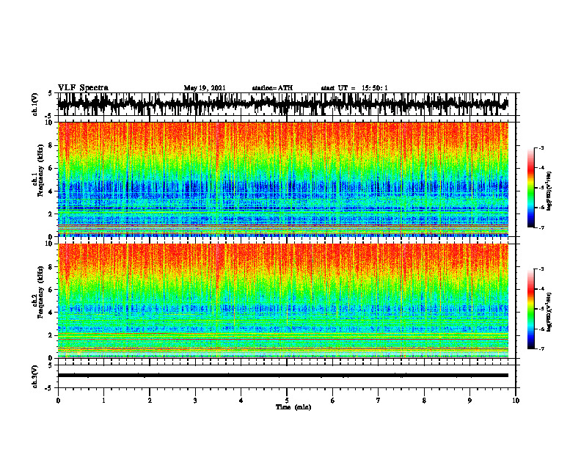Click the "station=ATH" label
Image resolution: width=581 pixels, height=449 pixels.
click(x=272, y=88)
